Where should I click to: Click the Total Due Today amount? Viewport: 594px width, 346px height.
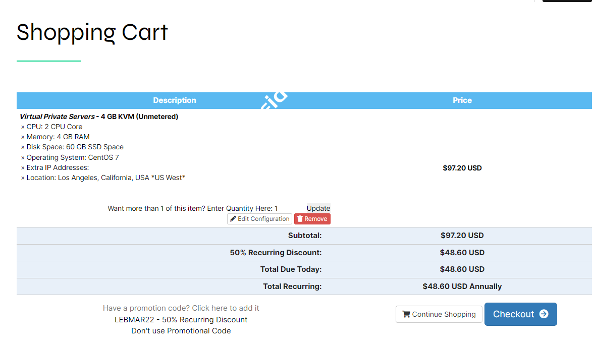pyautogui.click(x=462, y=269)
